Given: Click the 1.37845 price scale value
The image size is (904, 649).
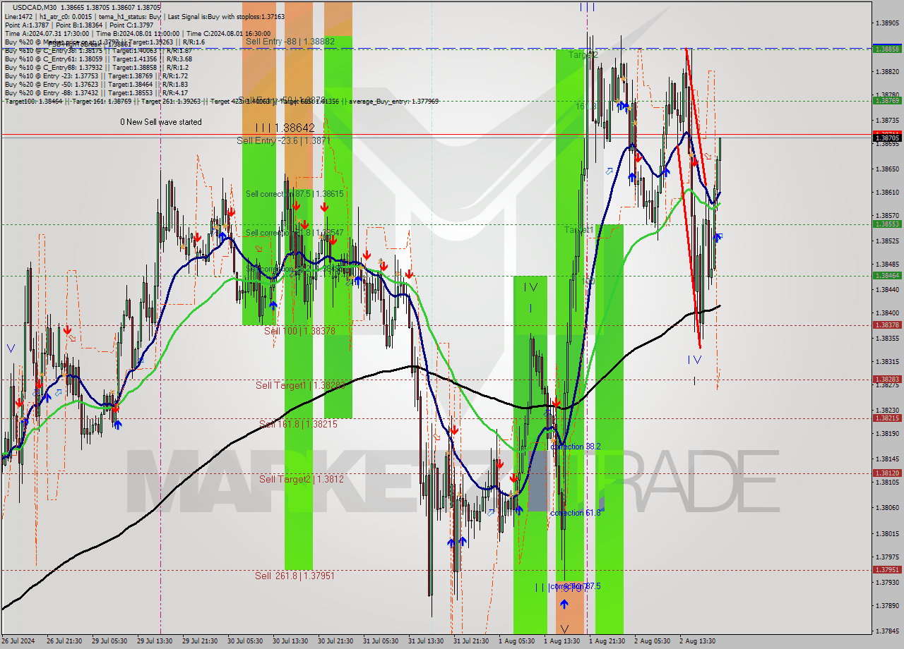Looking at the screenshot, I should tap(887, 631).
